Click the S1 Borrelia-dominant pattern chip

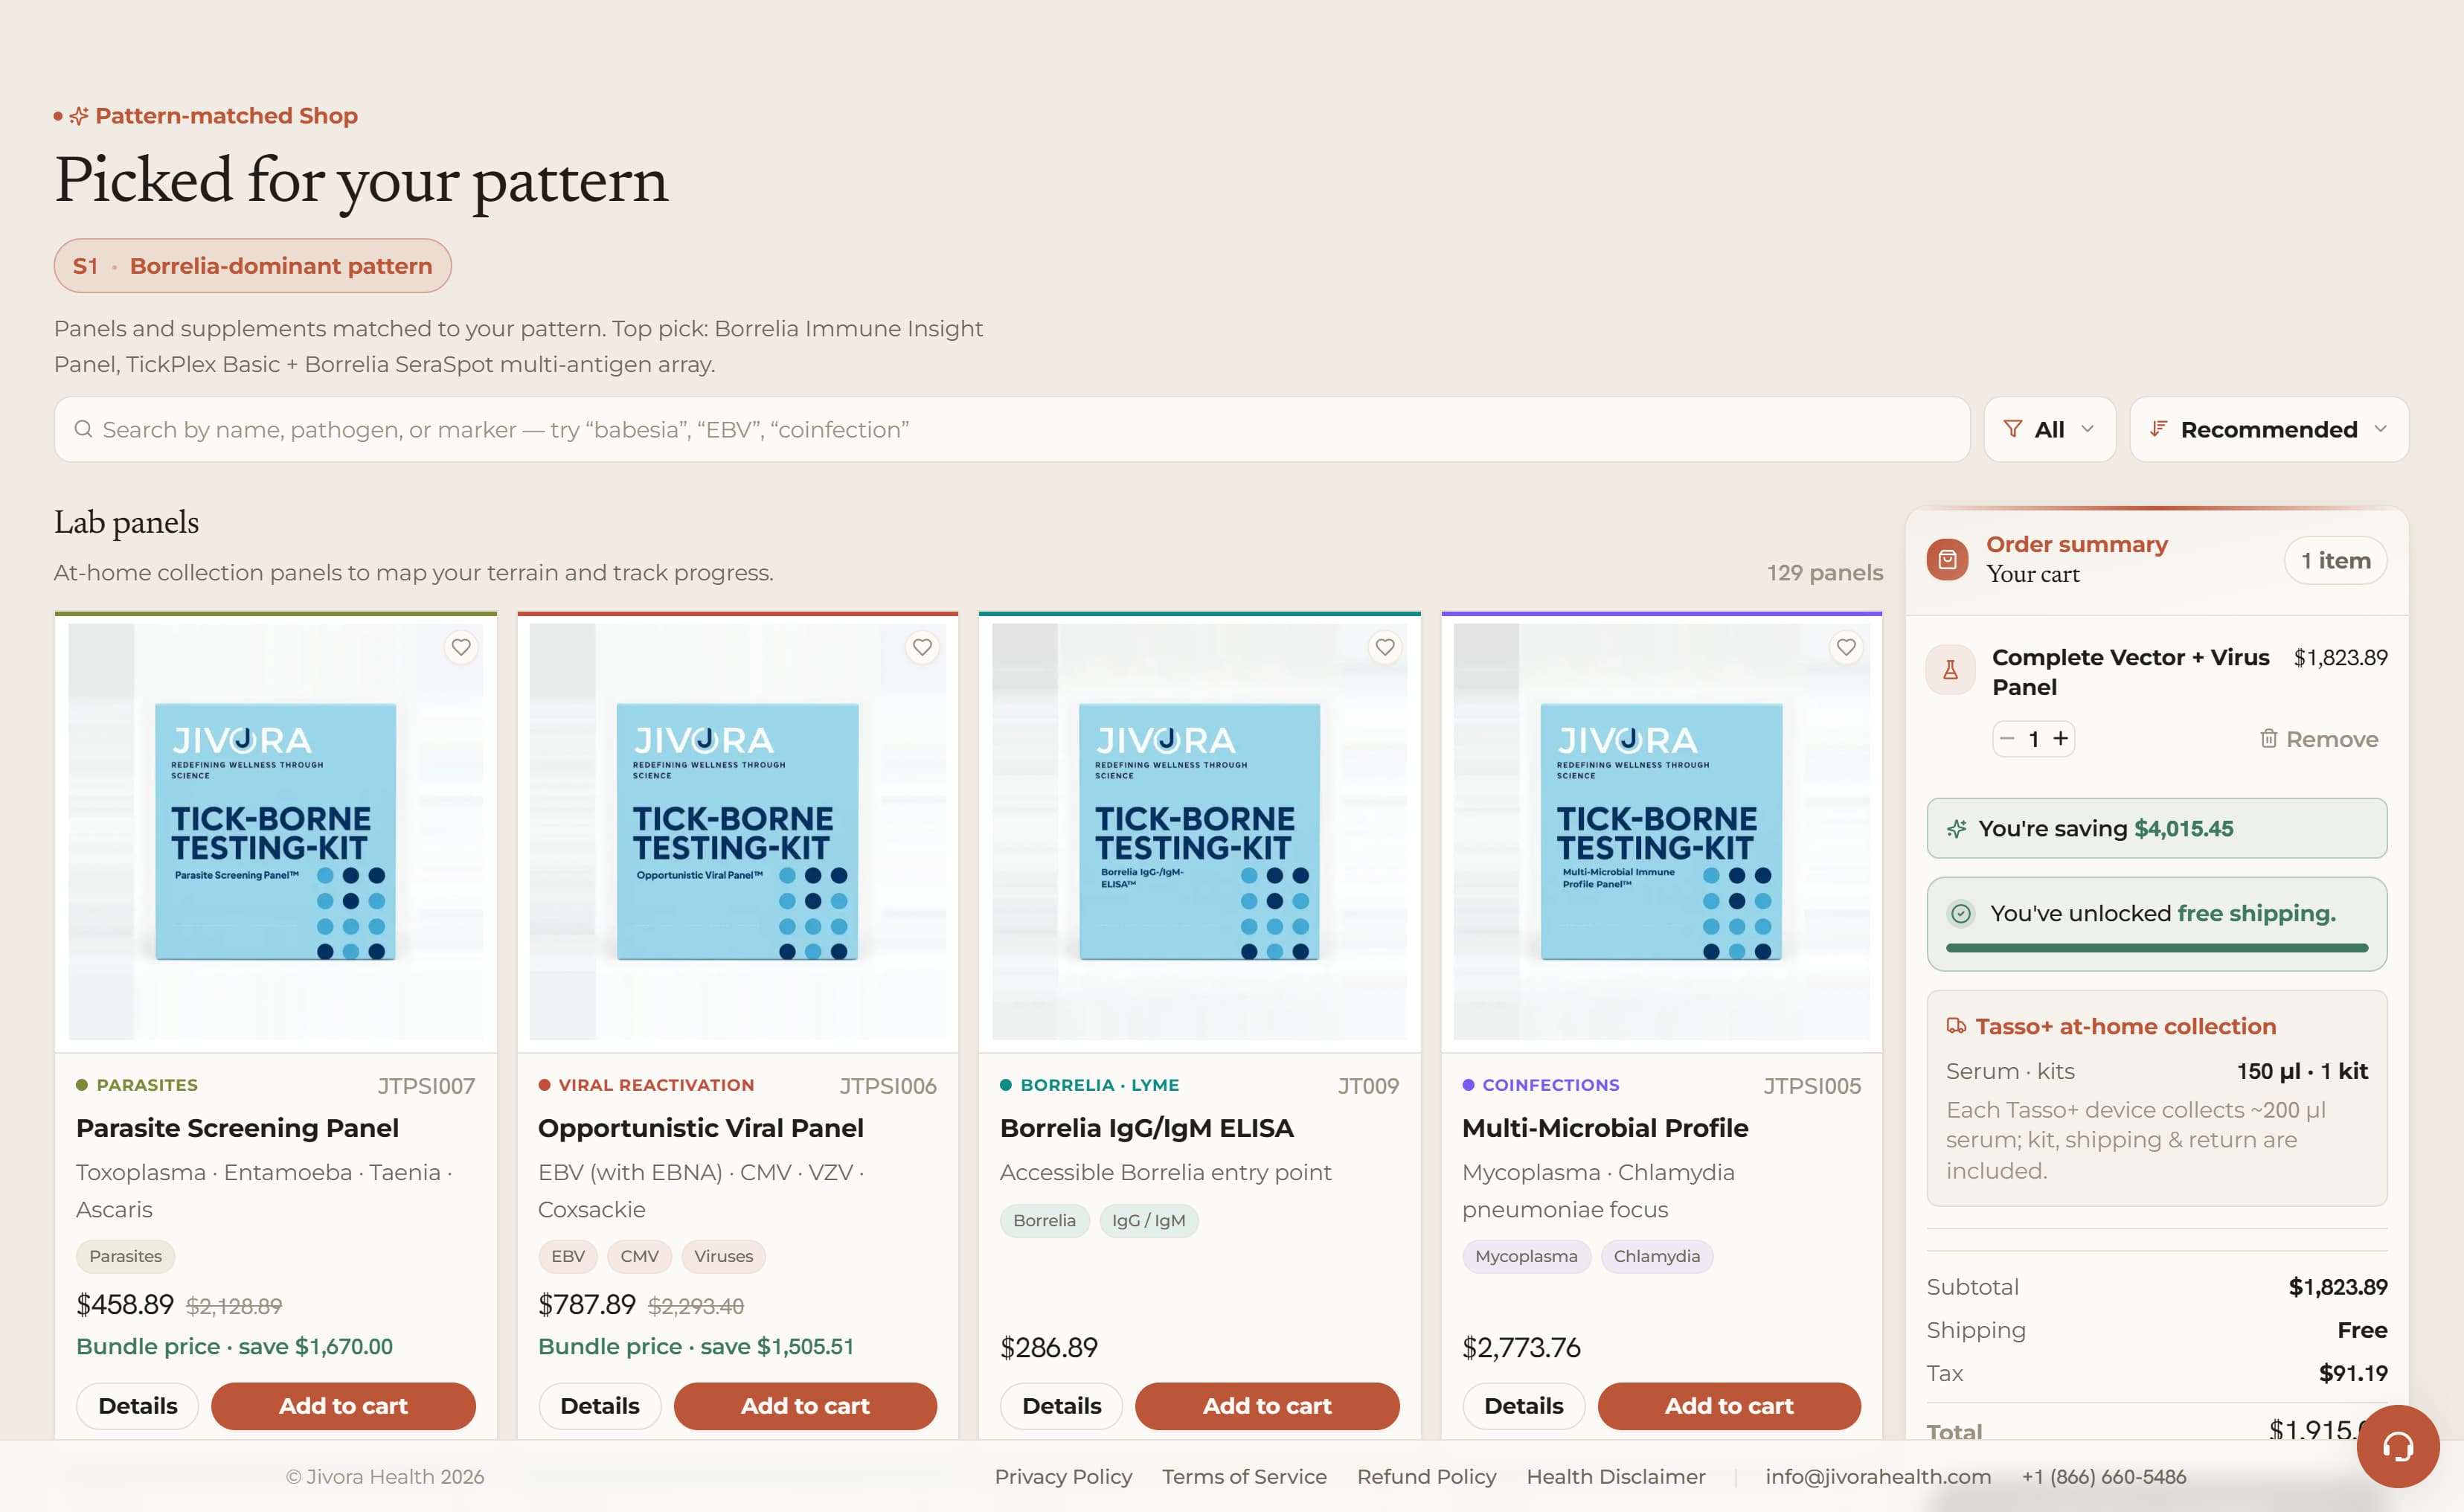253,266
